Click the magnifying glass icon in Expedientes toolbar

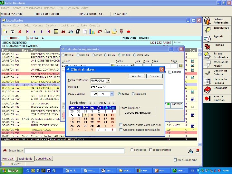point(71,32)
